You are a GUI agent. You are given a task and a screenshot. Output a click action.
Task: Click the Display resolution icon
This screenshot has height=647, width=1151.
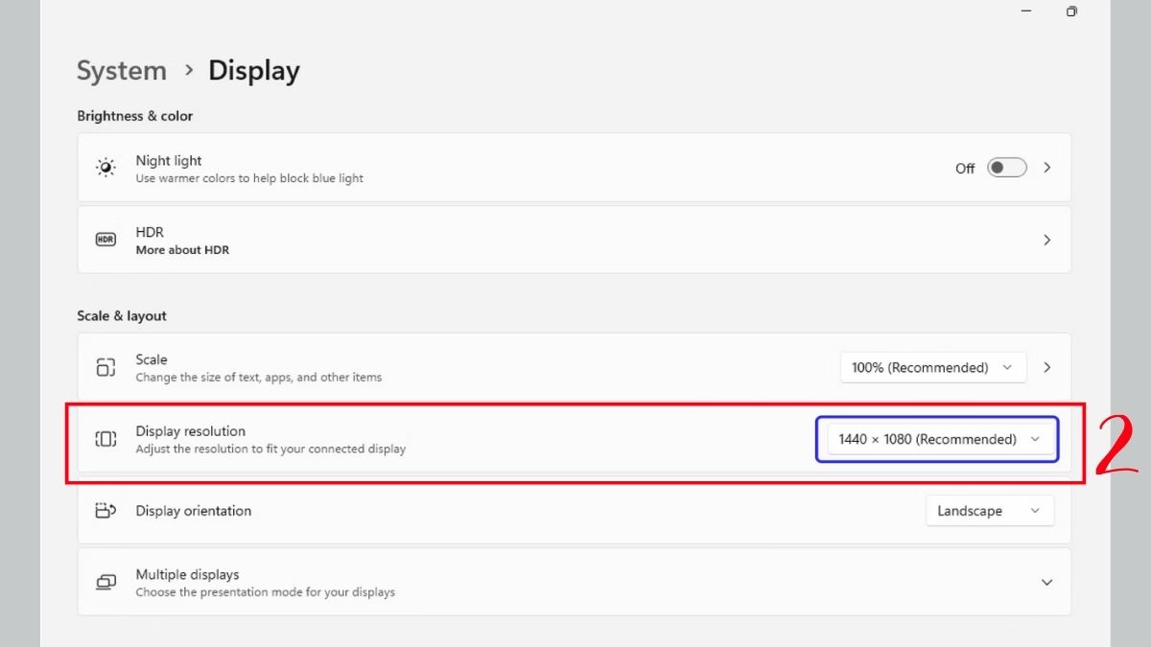(106, 439)
